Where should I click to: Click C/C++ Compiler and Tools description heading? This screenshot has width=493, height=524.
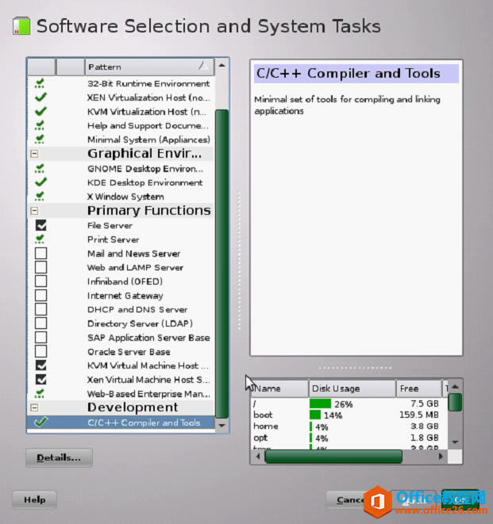(348, 73)
